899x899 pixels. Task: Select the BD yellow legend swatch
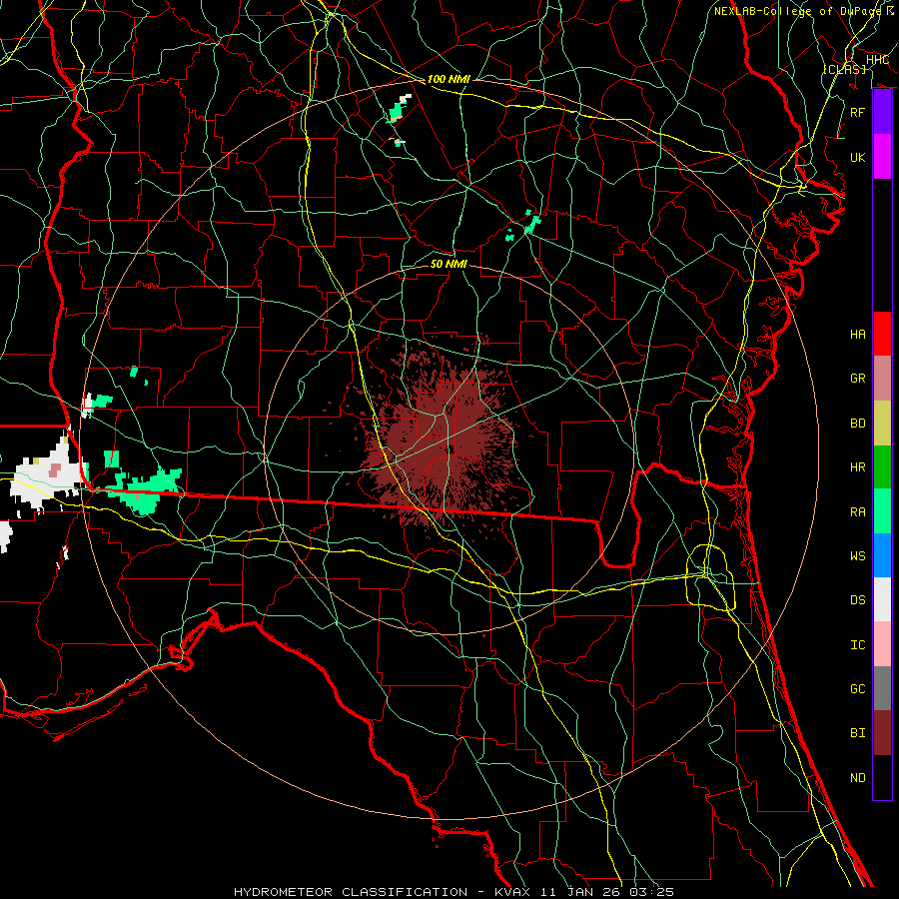click(882, 423)
